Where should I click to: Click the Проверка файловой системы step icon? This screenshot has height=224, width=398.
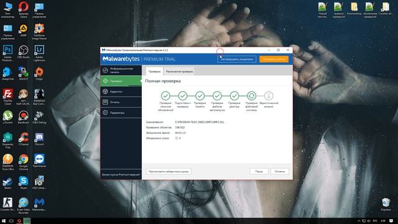pos(251,96)
